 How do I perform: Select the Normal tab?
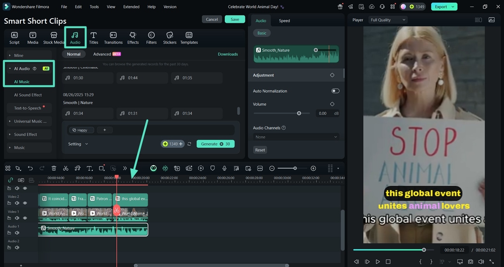(74, 54)
